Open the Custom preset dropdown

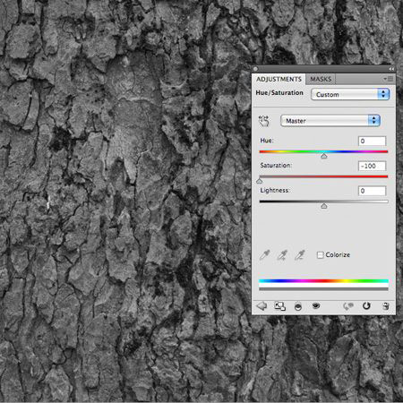click(x=350, y=94)
